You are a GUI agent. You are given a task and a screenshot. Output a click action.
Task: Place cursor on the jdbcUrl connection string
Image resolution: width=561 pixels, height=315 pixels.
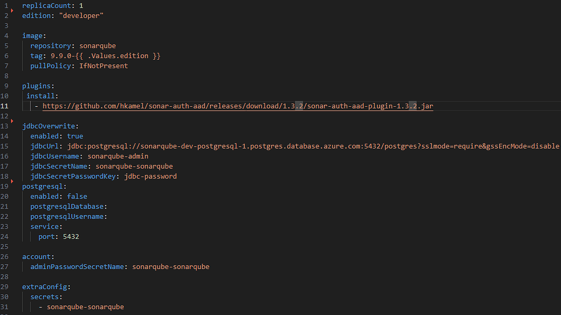(x=313, y=146)
